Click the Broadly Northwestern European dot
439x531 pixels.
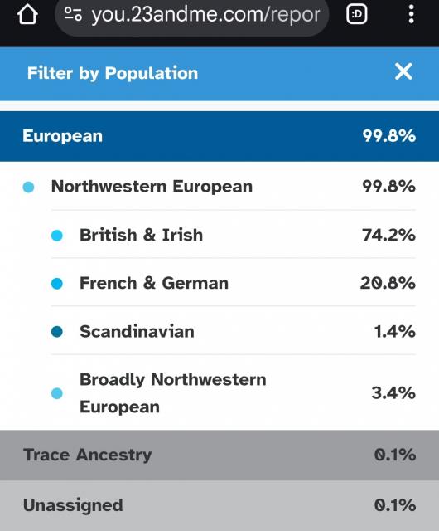pos(57,393)
